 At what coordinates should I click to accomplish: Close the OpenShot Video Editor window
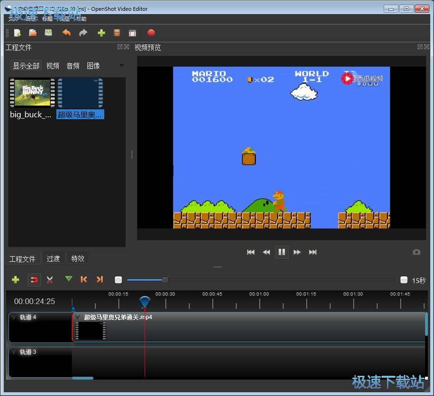click(x=422, y=9)
